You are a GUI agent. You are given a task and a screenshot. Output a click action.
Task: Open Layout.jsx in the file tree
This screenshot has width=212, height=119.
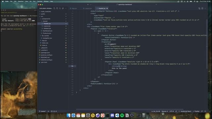click(53, 26)
